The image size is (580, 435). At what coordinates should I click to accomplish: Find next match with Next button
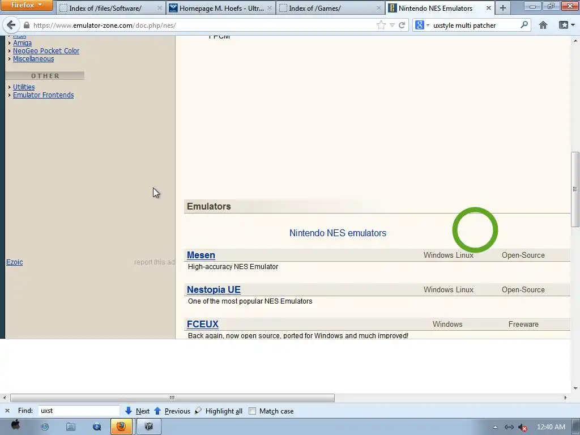[x=137, y=411]
